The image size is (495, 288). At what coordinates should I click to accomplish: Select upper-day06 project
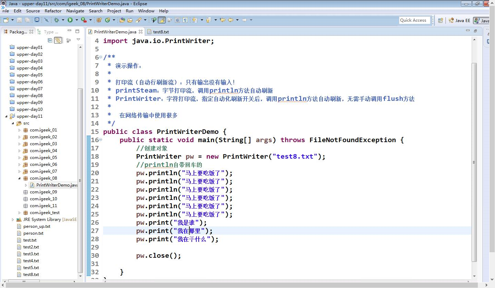(26, 82)
